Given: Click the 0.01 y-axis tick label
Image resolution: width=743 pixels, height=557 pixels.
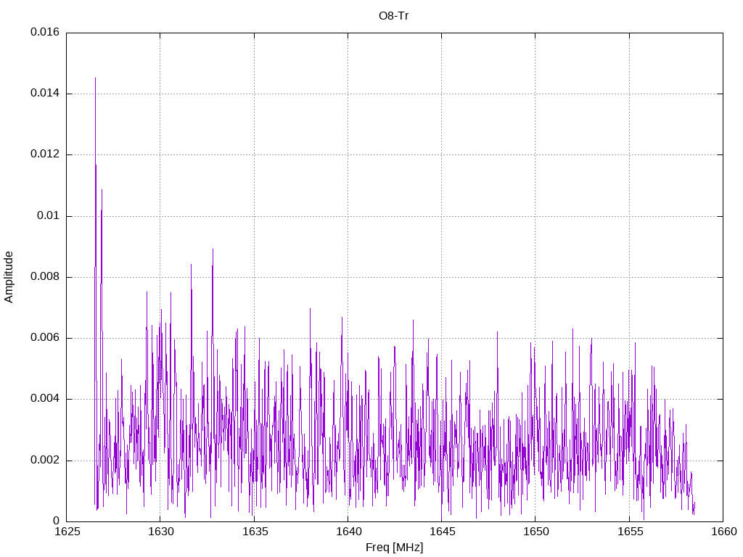Looking at the screenshot, I should [x=47, y=216].
